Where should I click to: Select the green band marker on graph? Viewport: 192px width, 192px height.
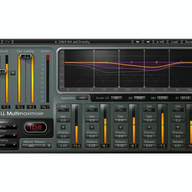point(107,62)
